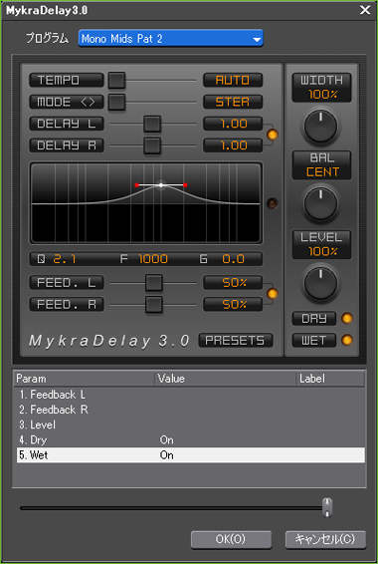Click the LEVEL 100% display
The width and height of the screenshot is (378, 564).
pos(321,244)
